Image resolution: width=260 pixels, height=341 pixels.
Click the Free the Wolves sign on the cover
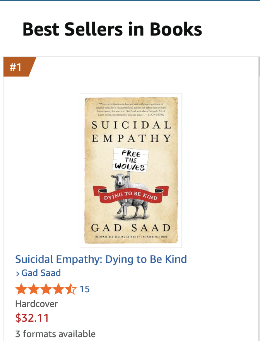130,160
